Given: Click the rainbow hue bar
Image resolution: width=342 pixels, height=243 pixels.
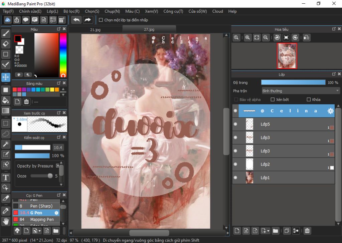Looking at the screenshot, I should point(63,55).
